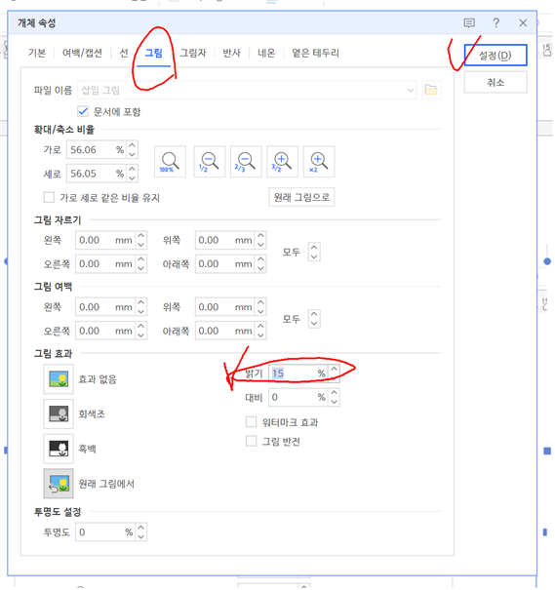Decrease the 그림 자르기 오른쪽 value
The height and width of the screenshot is (590, 555).
coord(141,268)
